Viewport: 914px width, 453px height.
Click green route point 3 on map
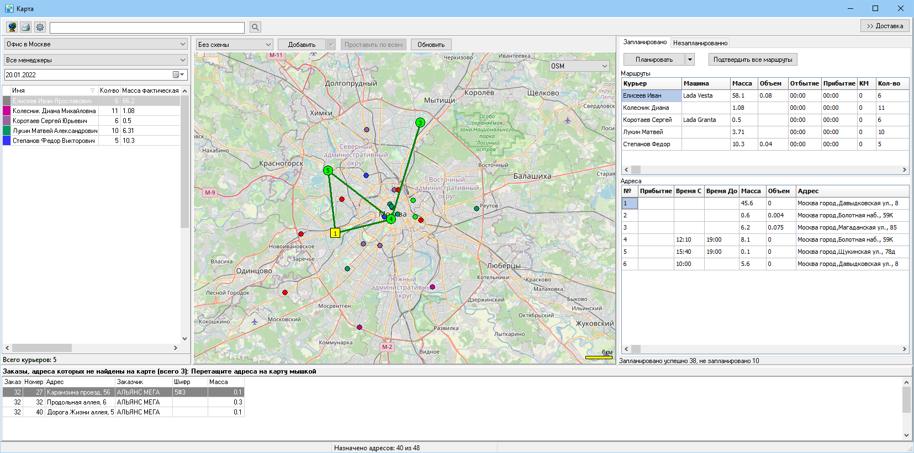420,122
